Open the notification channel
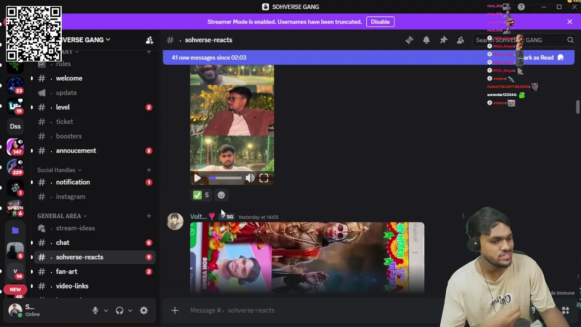The height and width of the screenshot is (327, 581). coord(94,182)
